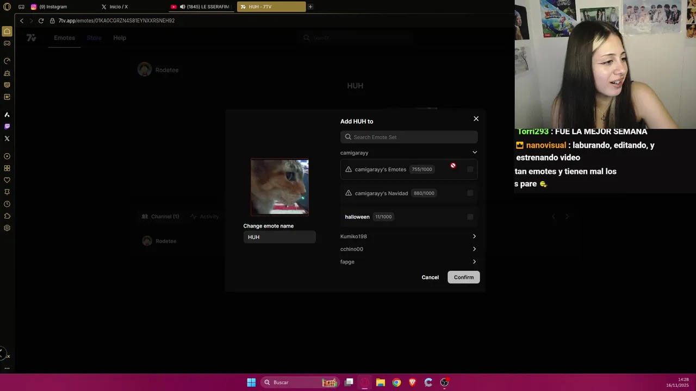696x391 pixels.
Task: Click the '755/1000' count badge
Action: coord(422,169)
